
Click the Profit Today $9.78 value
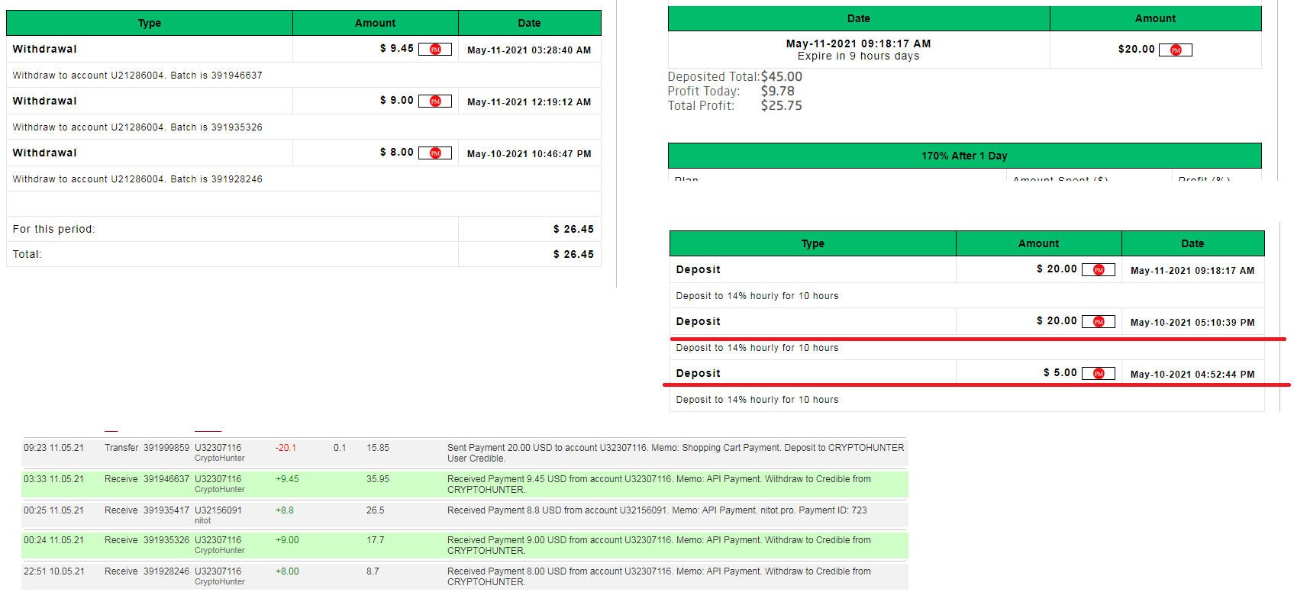click(778, 91)
